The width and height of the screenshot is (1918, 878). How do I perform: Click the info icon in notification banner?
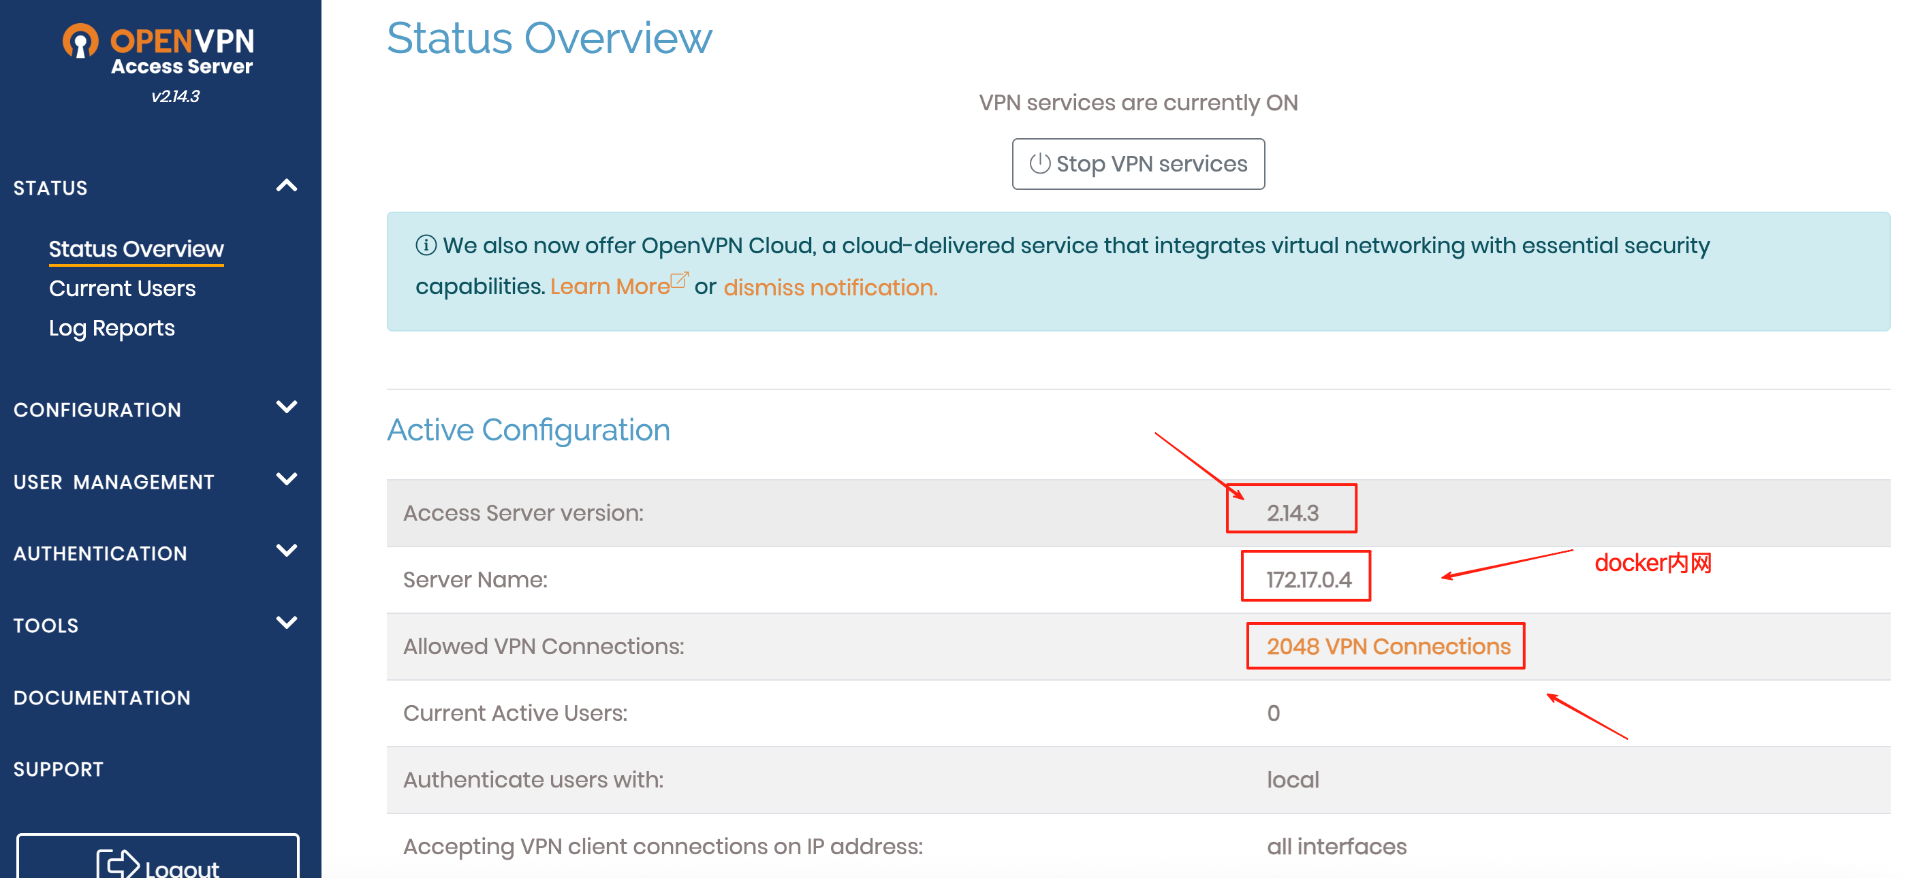click(x=426, y=245)
